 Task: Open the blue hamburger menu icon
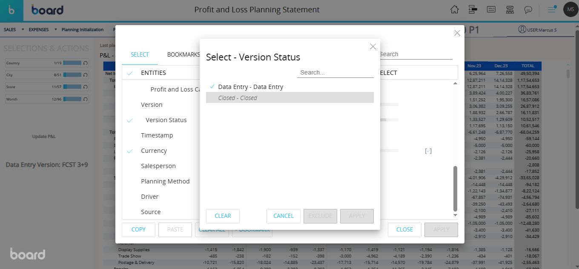tap(552, 9)
